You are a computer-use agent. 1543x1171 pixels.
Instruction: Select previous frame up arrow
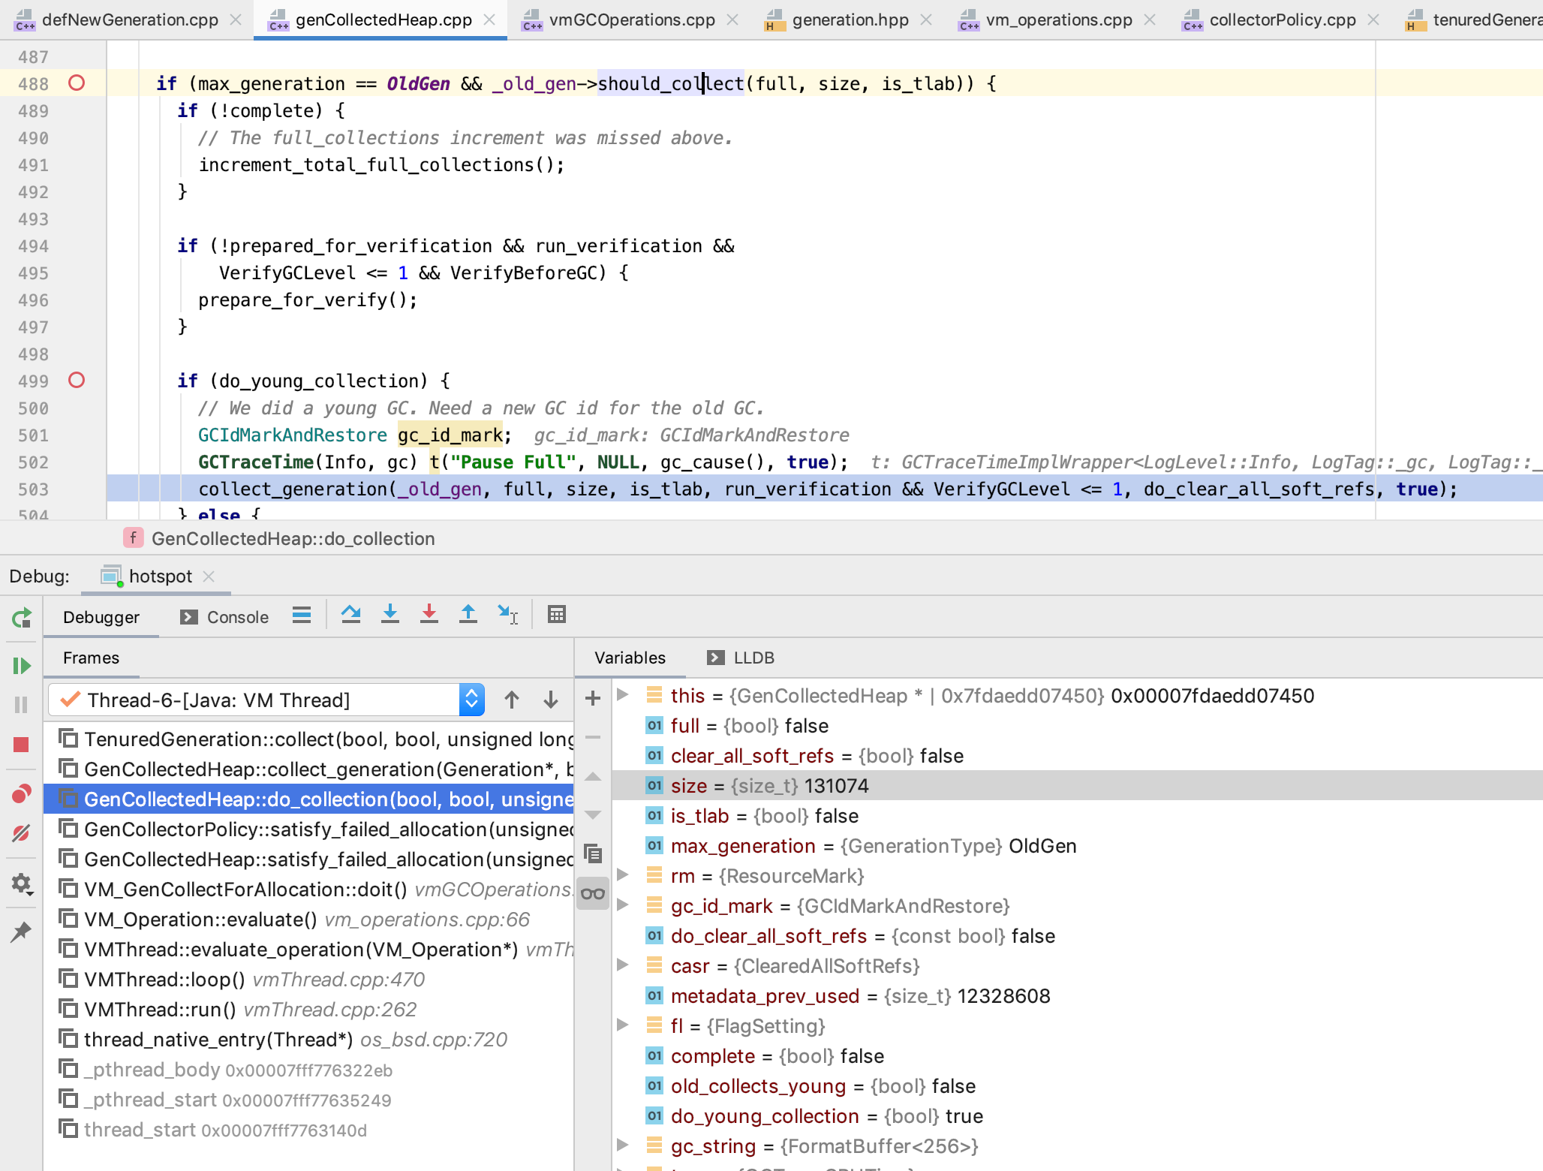click(x=512, y=700)
